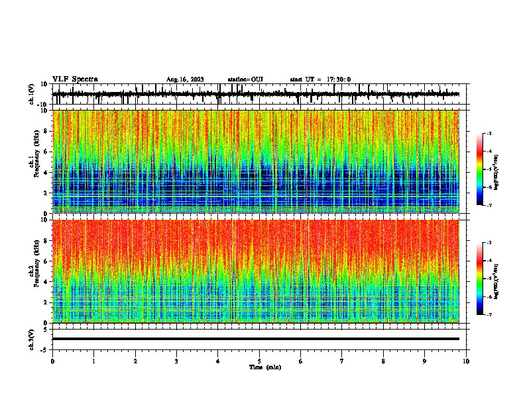Click the ch.1 spectrogram color bar
Image resolution: width=525 pixels, height=405 pixels.
pos(480,169)
